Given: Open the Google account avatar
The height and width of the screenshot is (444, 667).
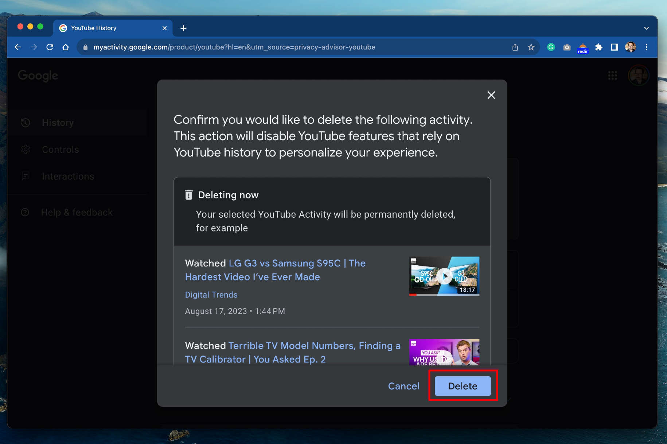Looking at the screenshot, I should tap(638, 75).
